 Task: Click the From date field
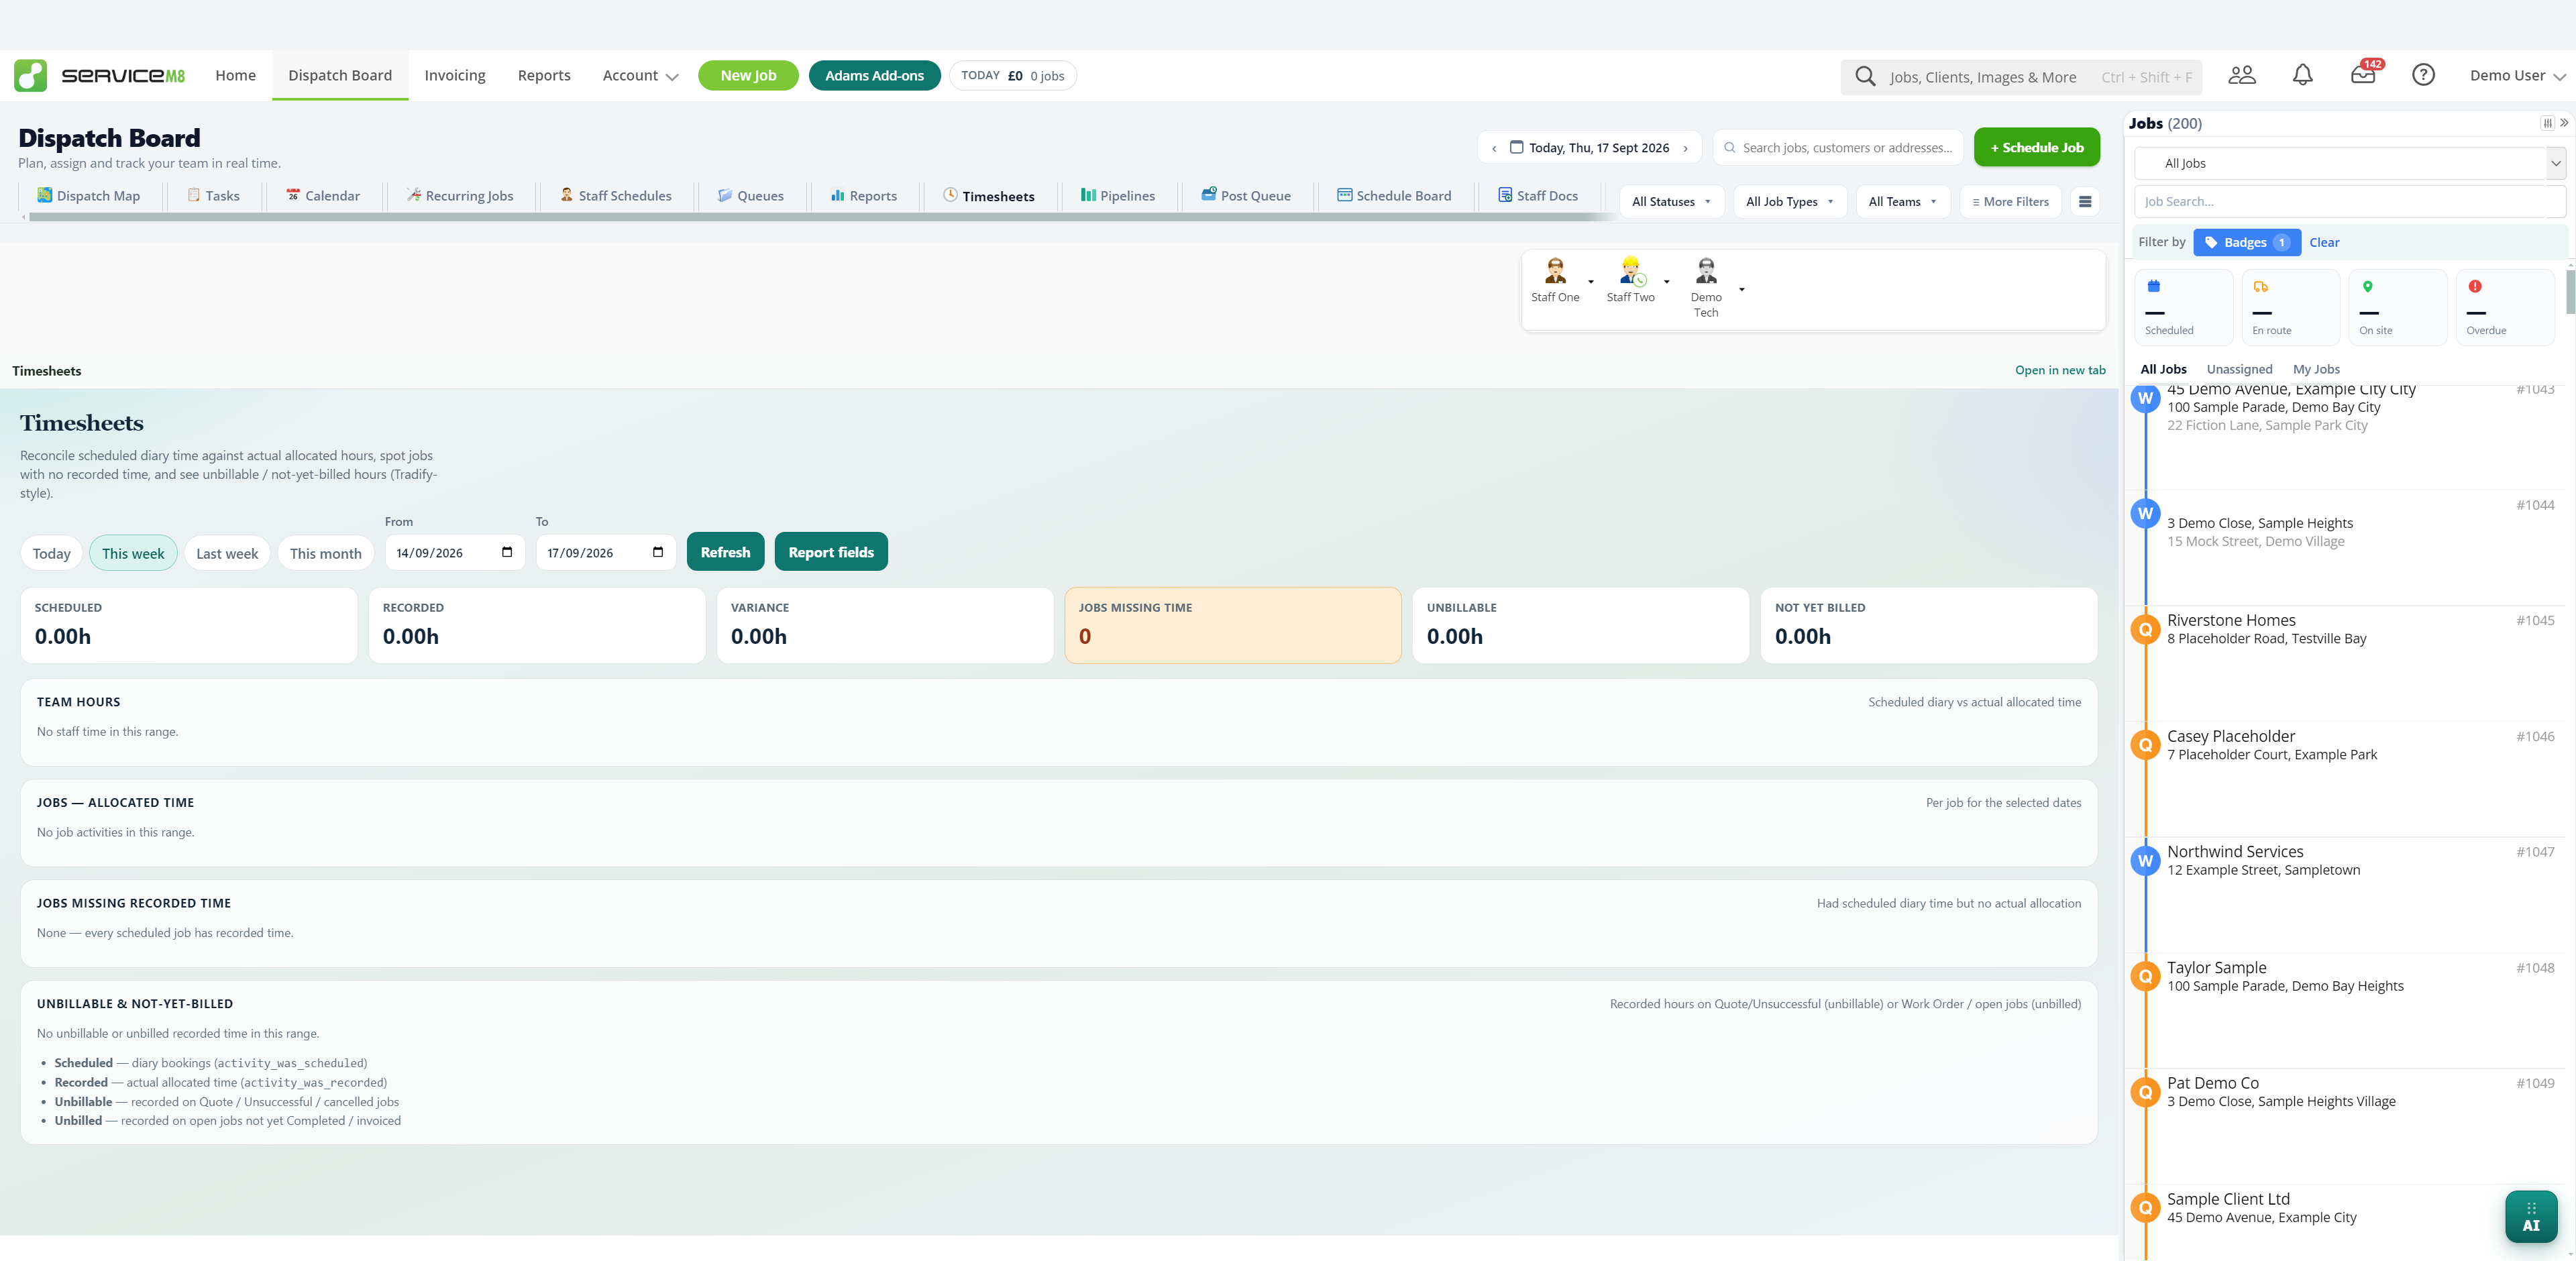[x=455, y=552]
